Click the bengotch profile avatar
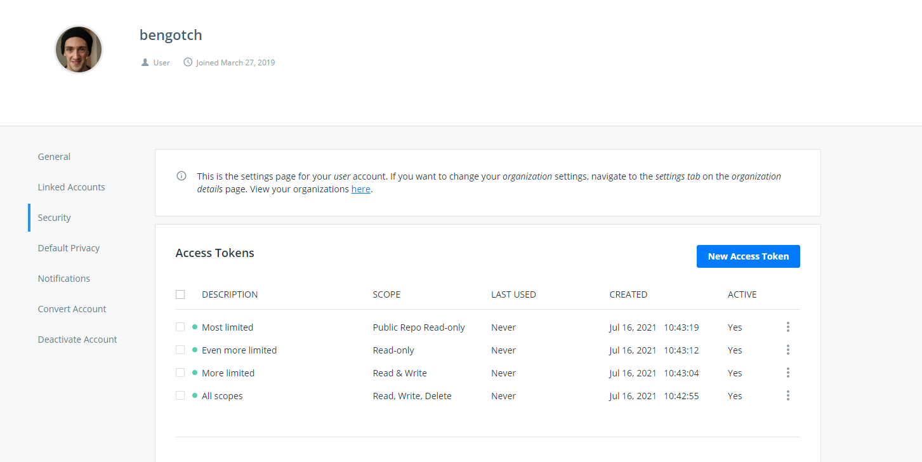922x462 pixels. tap(79, 49)
